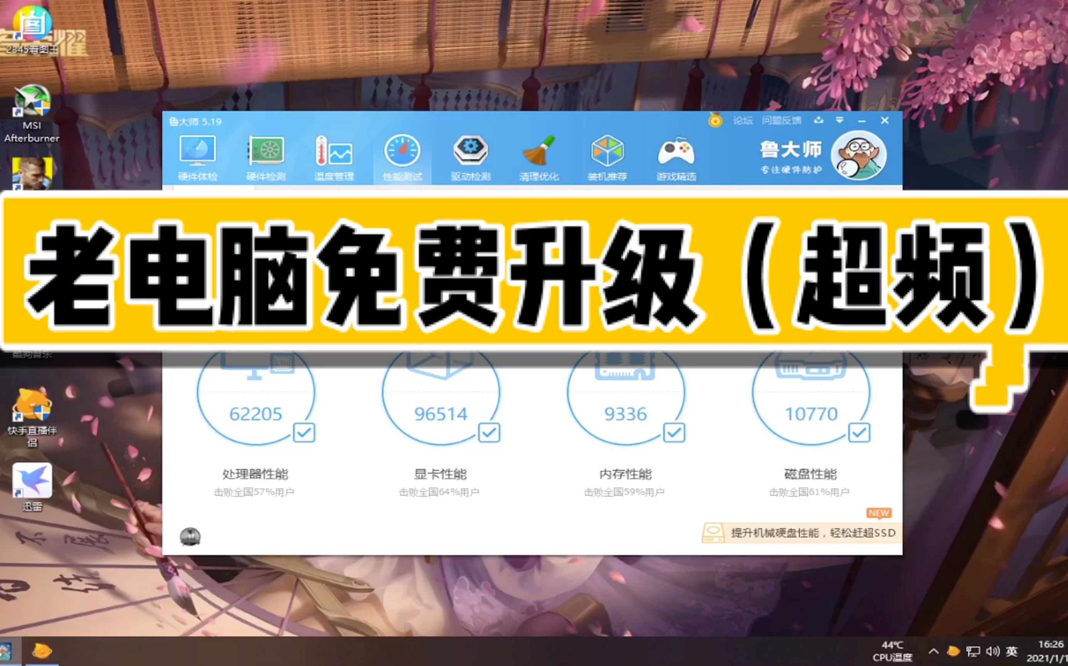Open 快手直播伴侣 desktop shortcut
The width and height of the screenshot is (1068, 666).
pos(32,417)
